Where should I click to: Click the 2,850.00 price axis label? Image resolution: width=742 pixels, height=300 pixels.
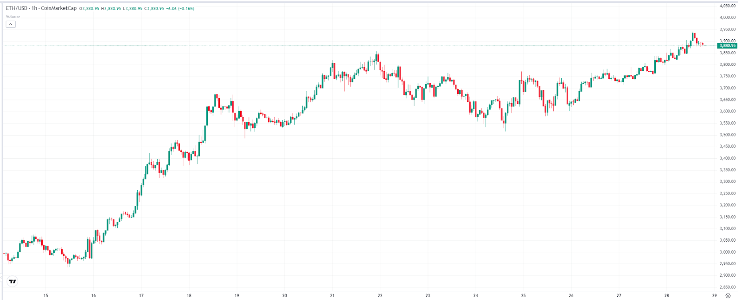[728, 287]
